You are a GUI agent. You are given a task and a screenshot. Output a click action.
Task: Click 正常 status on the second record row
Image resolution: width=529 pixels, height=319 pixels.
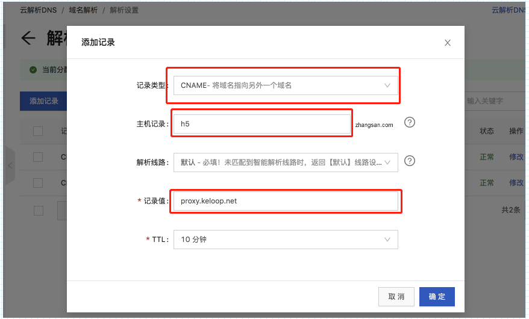[487, 183]
